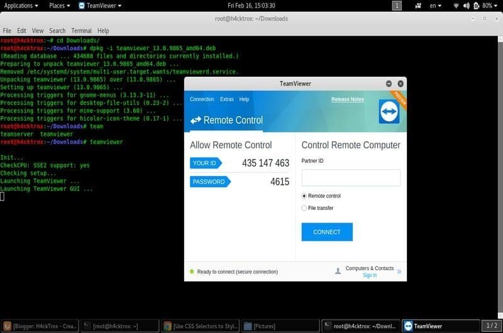
Task: Open the Applications menu dropdown
Action: [x=21, y=6]
